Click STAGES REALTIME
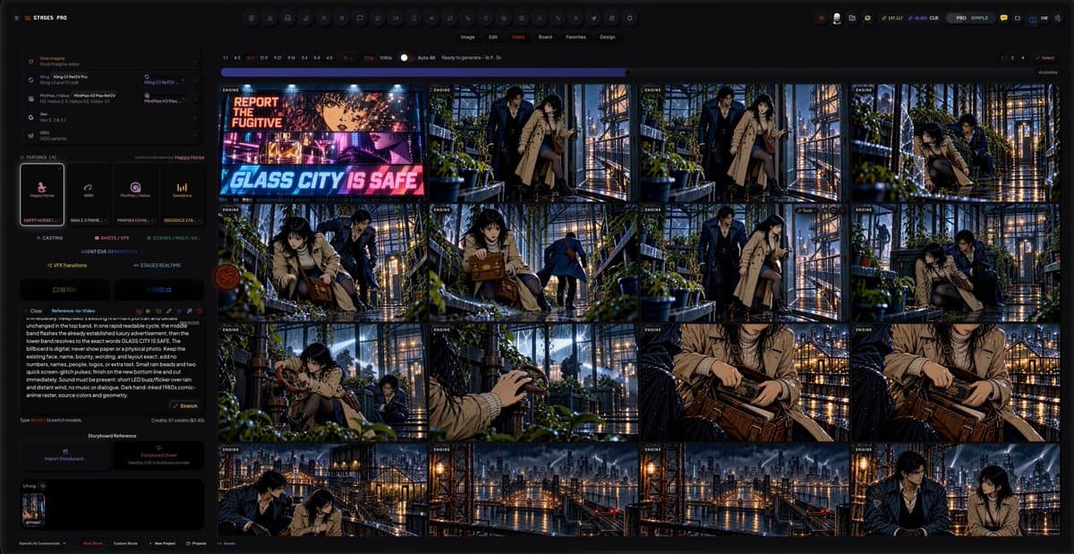This screenshot has height=554, width=1074. [x=158, y=265]
